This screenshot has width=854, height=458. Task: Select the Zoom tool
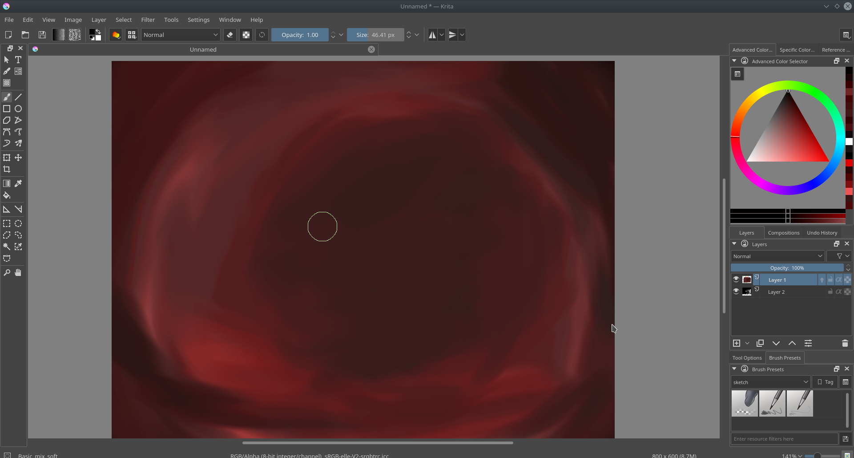coord(7,272)
